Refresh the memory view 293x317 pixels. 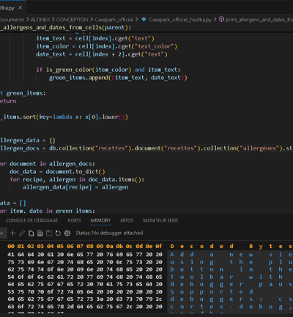(x=58, y=233)
